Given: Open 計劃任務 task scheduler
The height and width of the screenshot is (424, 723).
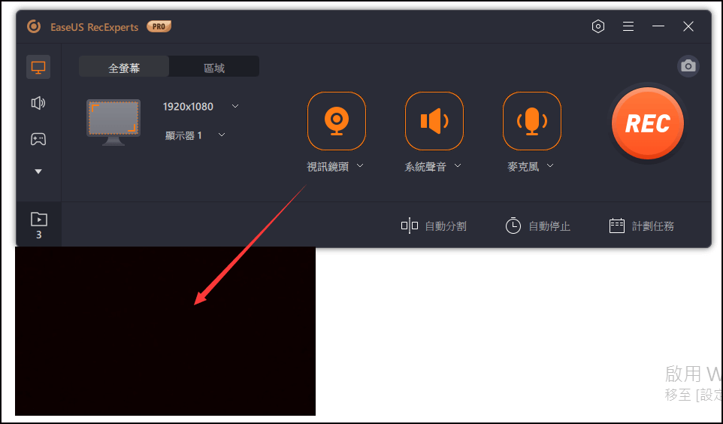Looking at the screenshot, I should 641,226.
